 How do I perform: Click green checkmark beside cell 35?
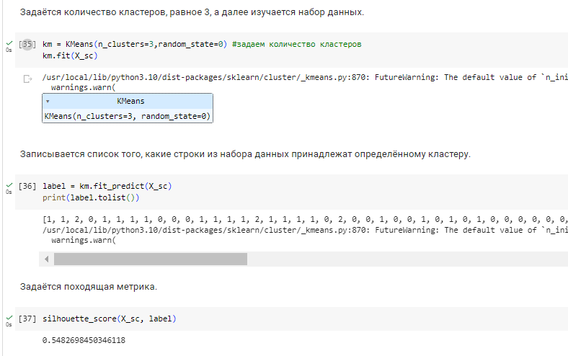coord(9,43)
